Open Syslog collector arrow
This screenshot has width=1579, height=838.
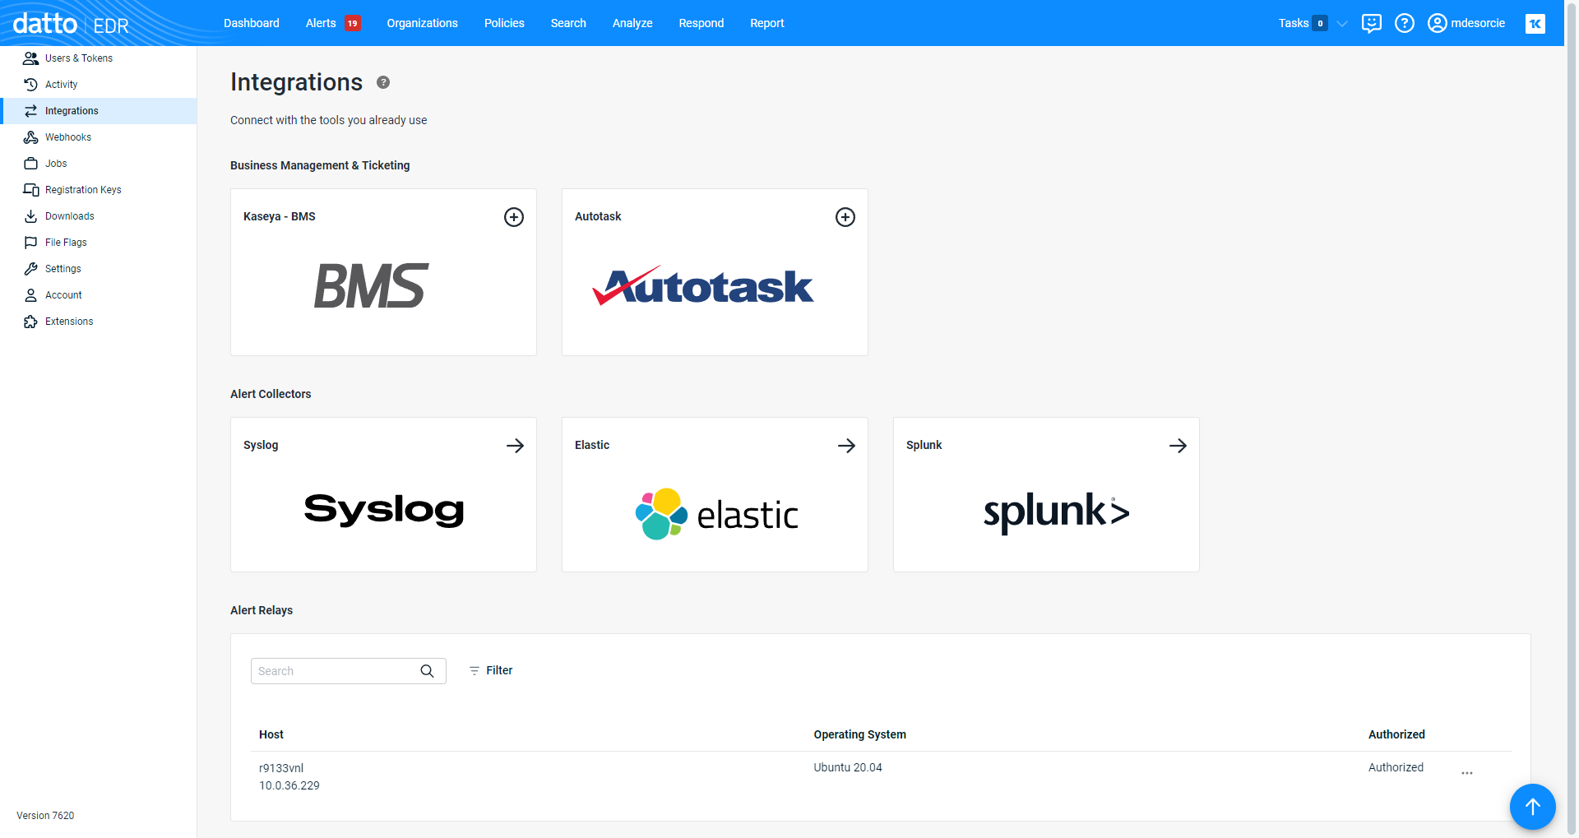[x=515, y=446]
